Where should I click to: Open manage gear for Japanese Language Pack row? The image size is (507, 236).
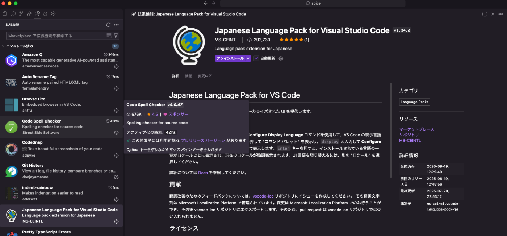[x=116, y=221]
